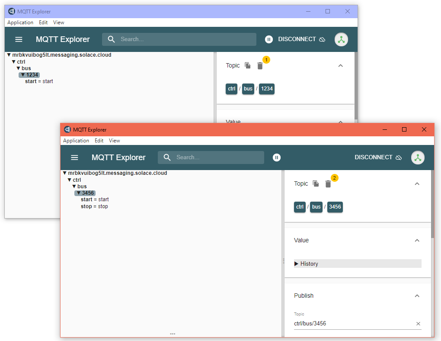Collapse ctrl node in back window tree
This screenshot has height=341, width=441.
pos(13,62)
